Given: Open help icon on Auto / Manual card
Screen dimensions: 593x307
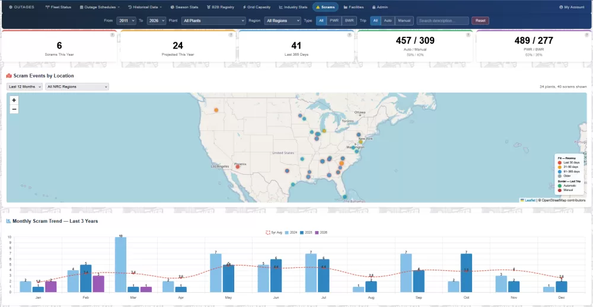Looking at the screenshot, I should point(468,35).
